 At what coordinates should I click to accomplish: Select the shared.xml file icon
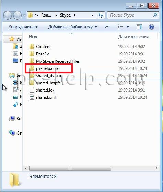(x=32, y=97)
